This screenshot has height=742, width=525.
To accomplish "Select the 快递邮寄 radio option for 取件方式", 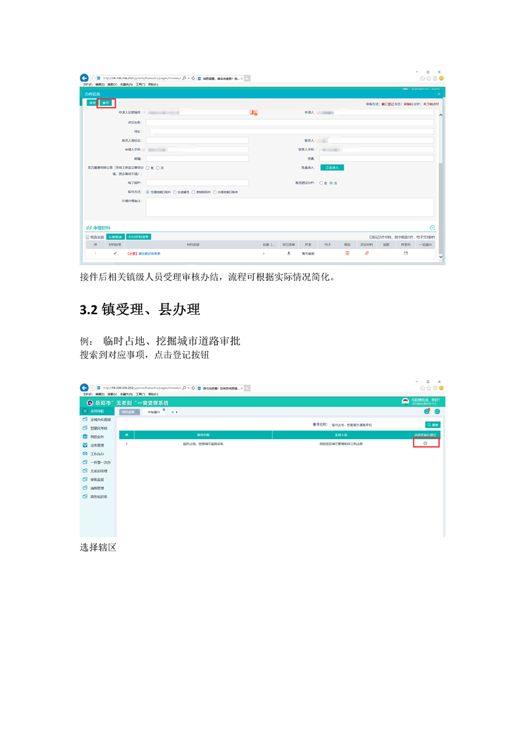I will click(175, 192).
